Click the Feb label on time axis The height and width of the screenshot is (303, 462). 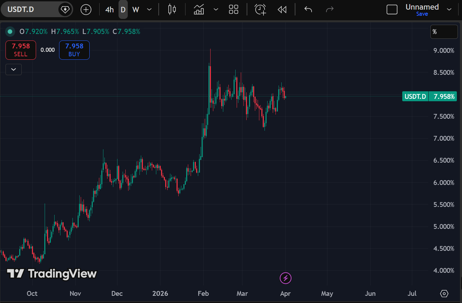(204, 294)
